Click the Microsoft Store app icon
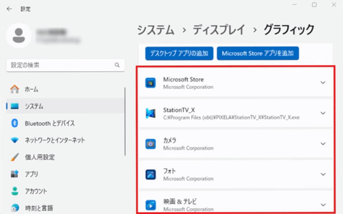The height and width of the screenshot is (214, 343). click(150, 83)
